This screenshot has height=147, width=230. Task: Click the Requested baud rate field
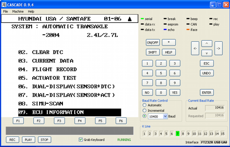[215, 116]
